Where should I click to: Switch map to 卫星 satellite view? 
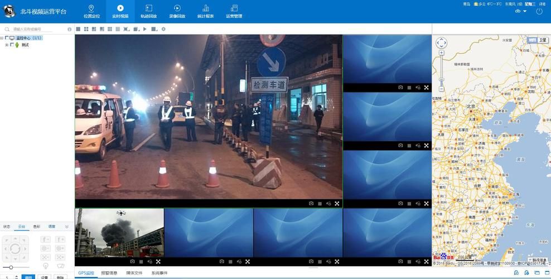coord(542,41)
